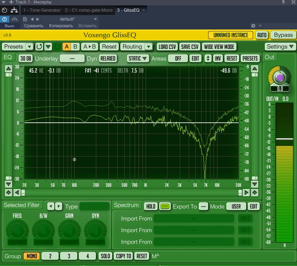Open EQ PRESETS button
This screenshot has height=266, width=297.
point(250,59)
